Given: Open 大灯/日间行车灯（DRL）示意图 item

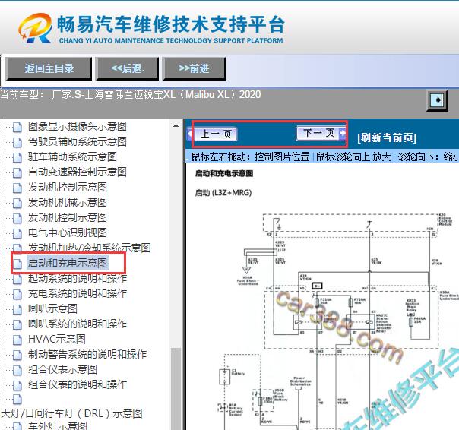Looking at the screenshot, I should tap(71, 413).
